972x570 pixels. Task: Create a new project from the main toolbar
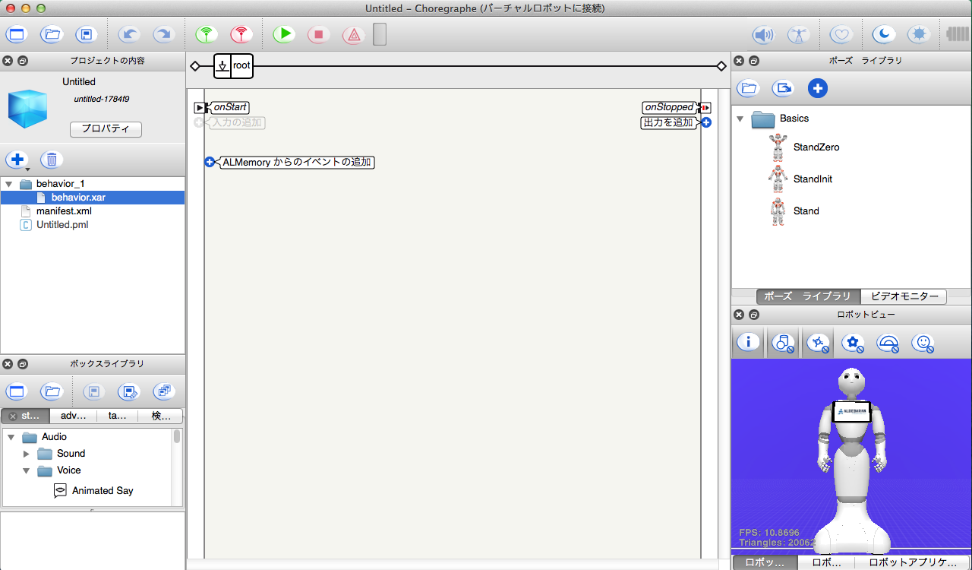(16, 34)
